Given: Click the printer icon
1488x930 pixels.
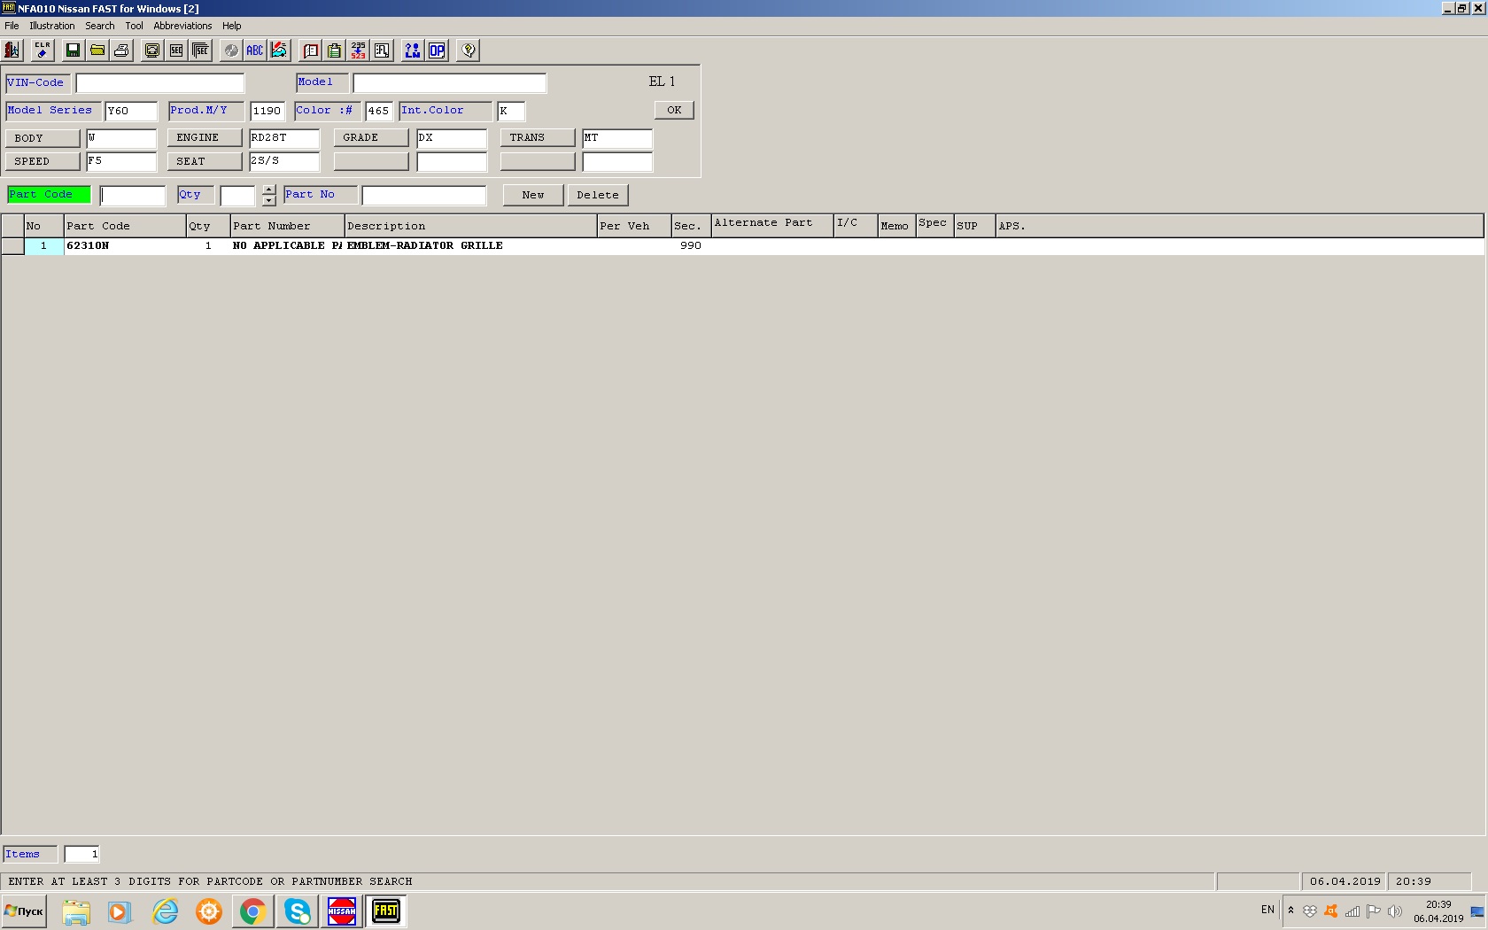Looking at the screenshot, I should click(121, 50).
